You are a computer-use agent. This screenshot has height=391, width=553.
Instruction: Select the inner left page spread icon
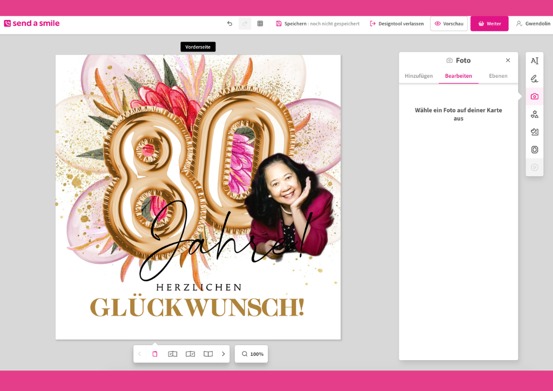pos(172,354)
